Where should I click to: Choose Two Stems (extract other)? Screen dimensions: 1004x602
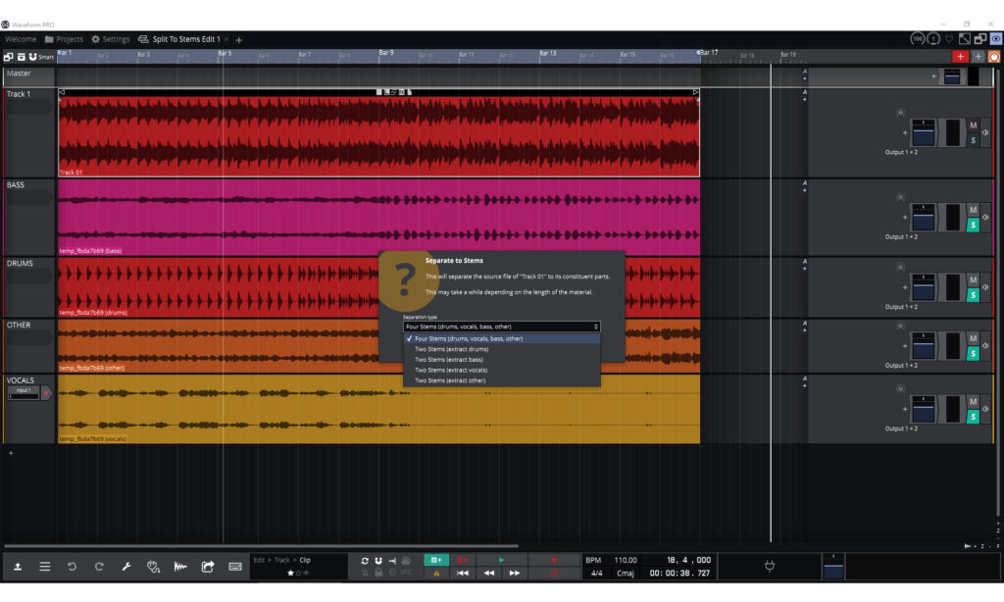(x=501, y=380)
